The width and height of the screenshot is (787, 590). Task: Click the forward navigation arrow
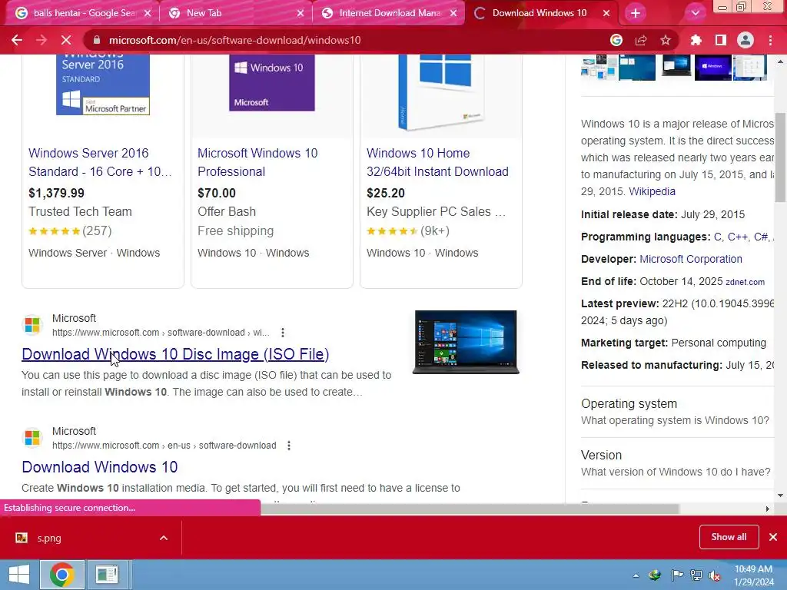42,40
